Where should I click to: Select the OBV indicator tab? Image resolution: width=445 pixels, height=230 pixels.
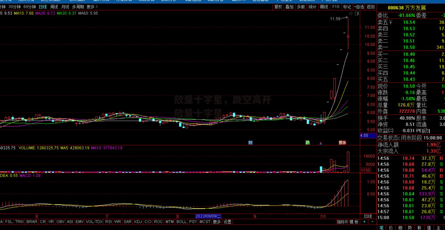click(x=60, y=222)
